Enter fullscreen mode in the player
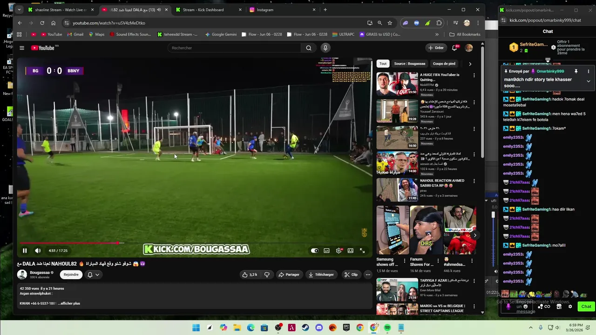Image resolution: width=596 pixels, height=335 pixels. coord(362,251)
